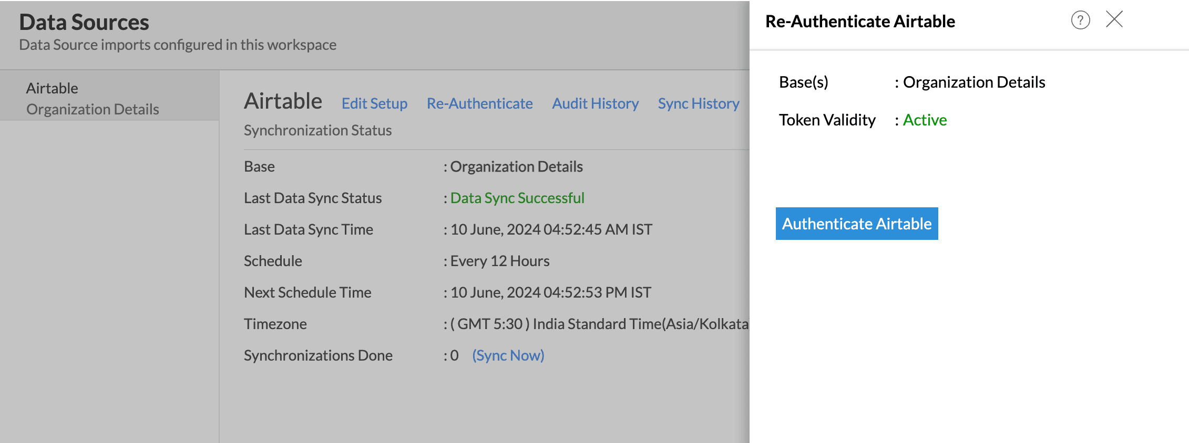This screenshot has height=443, width=1189.
Task: Click the Base value Organization Details
Action: (x=517, y=166)
